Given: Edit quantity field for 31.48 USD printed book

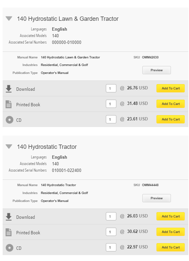Looking at the screenshot, I should pyautogui.click(x=111, y=104).
